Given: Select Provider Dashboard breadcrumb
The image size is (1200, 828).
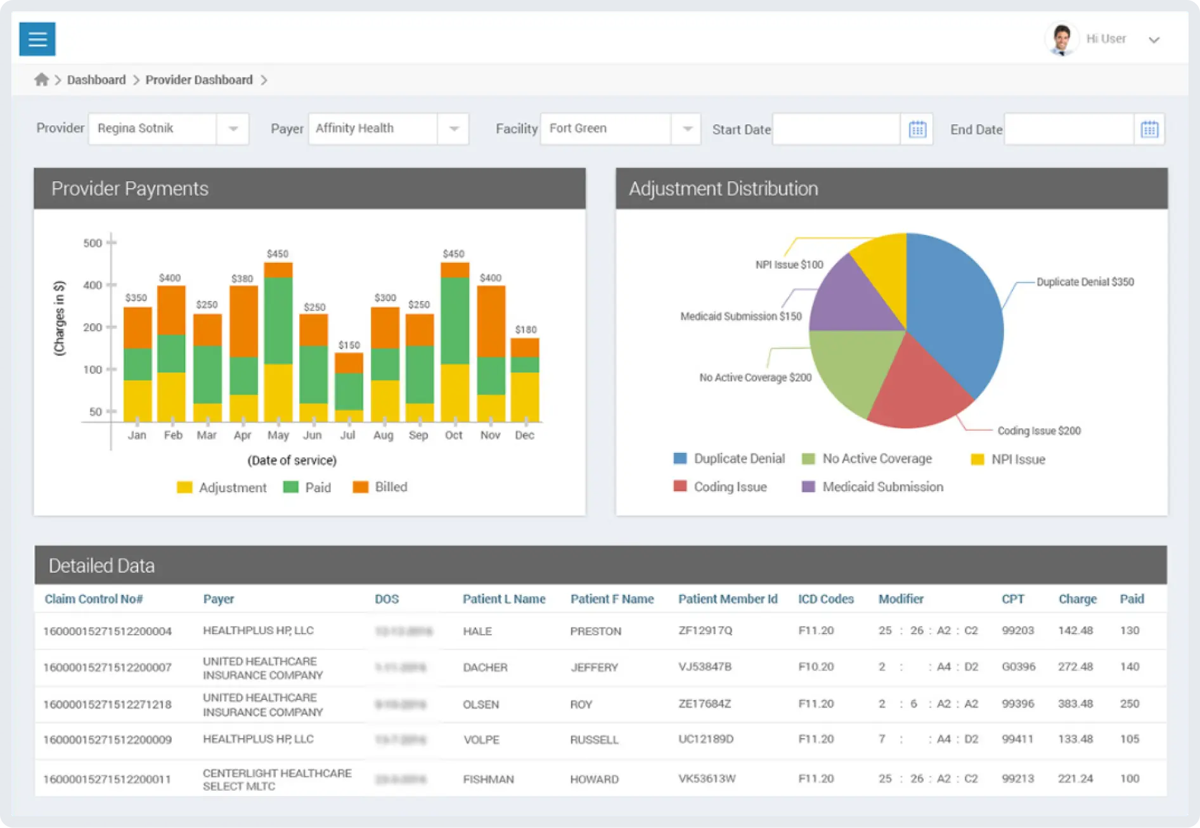Looking at the screenshot, I should (199, 80).
